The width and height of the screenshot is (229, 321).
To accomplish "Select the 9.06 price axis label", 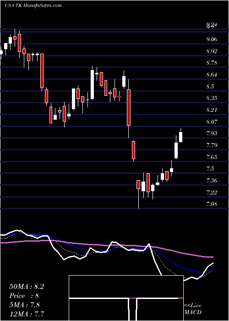I will 212,39.
